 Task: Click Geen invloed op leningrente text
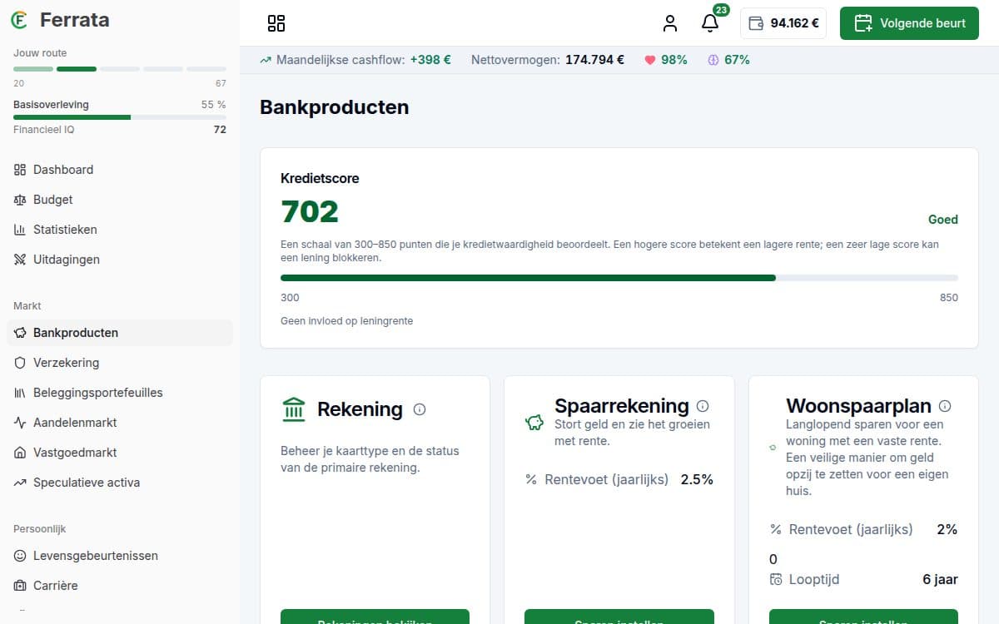pos(346,321)
